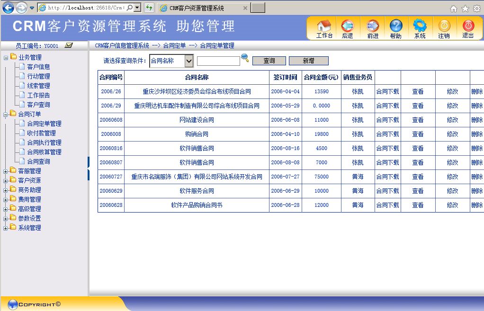Click 修改 for the 购销合同 row
This screenshot has height=311, width=484.
click(x=452, y=134)
